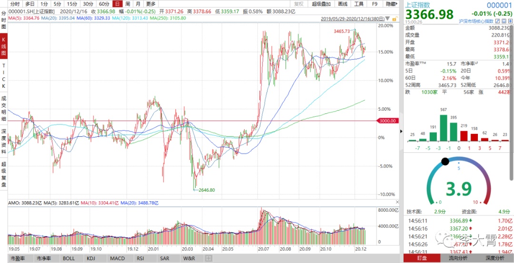Open 分时图 in the left sidebar

[4, 21]
